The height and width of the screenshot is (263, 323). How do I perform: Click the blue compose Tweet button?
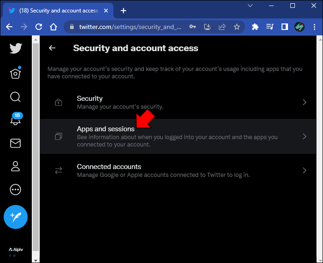click(16, 217)
